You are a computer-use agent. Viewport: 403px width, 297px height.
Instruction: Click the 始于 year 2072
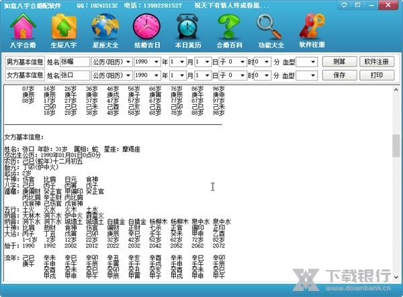pyautogui.click(x=219, y=245)
